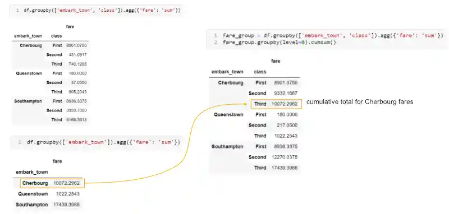Select the value 431.0917
The height and width of the screenshot is (214, 449).
77,54
